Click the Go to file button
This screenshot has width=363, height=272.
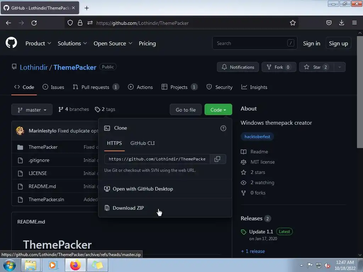pos(186,110)
